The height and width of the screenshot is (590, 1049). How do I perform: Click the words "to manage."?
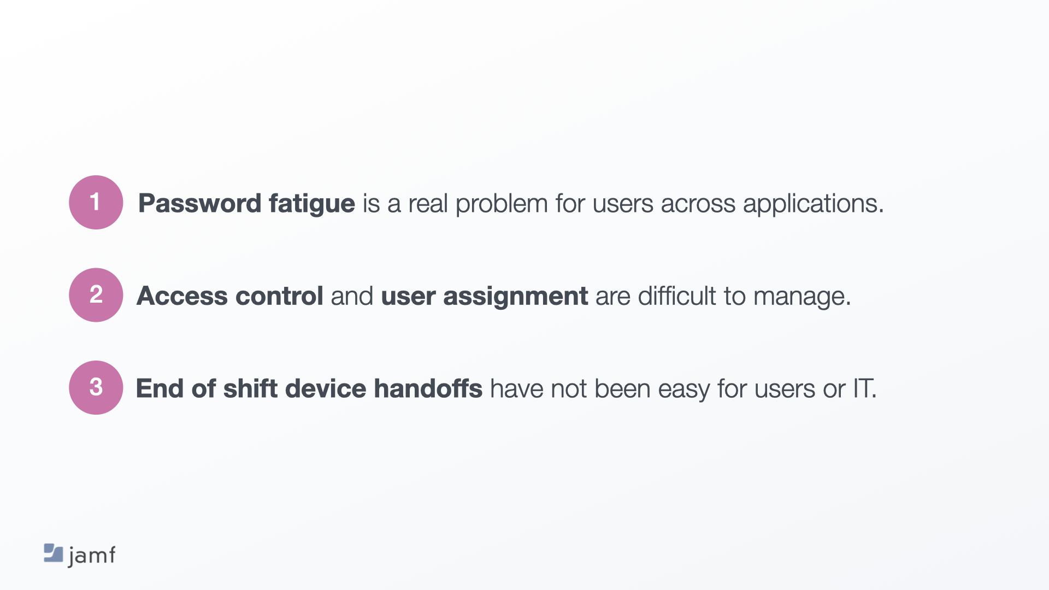[787, 296]
